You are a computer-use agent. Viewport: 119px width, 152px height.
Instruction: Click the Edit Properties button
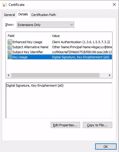(65, 125)
